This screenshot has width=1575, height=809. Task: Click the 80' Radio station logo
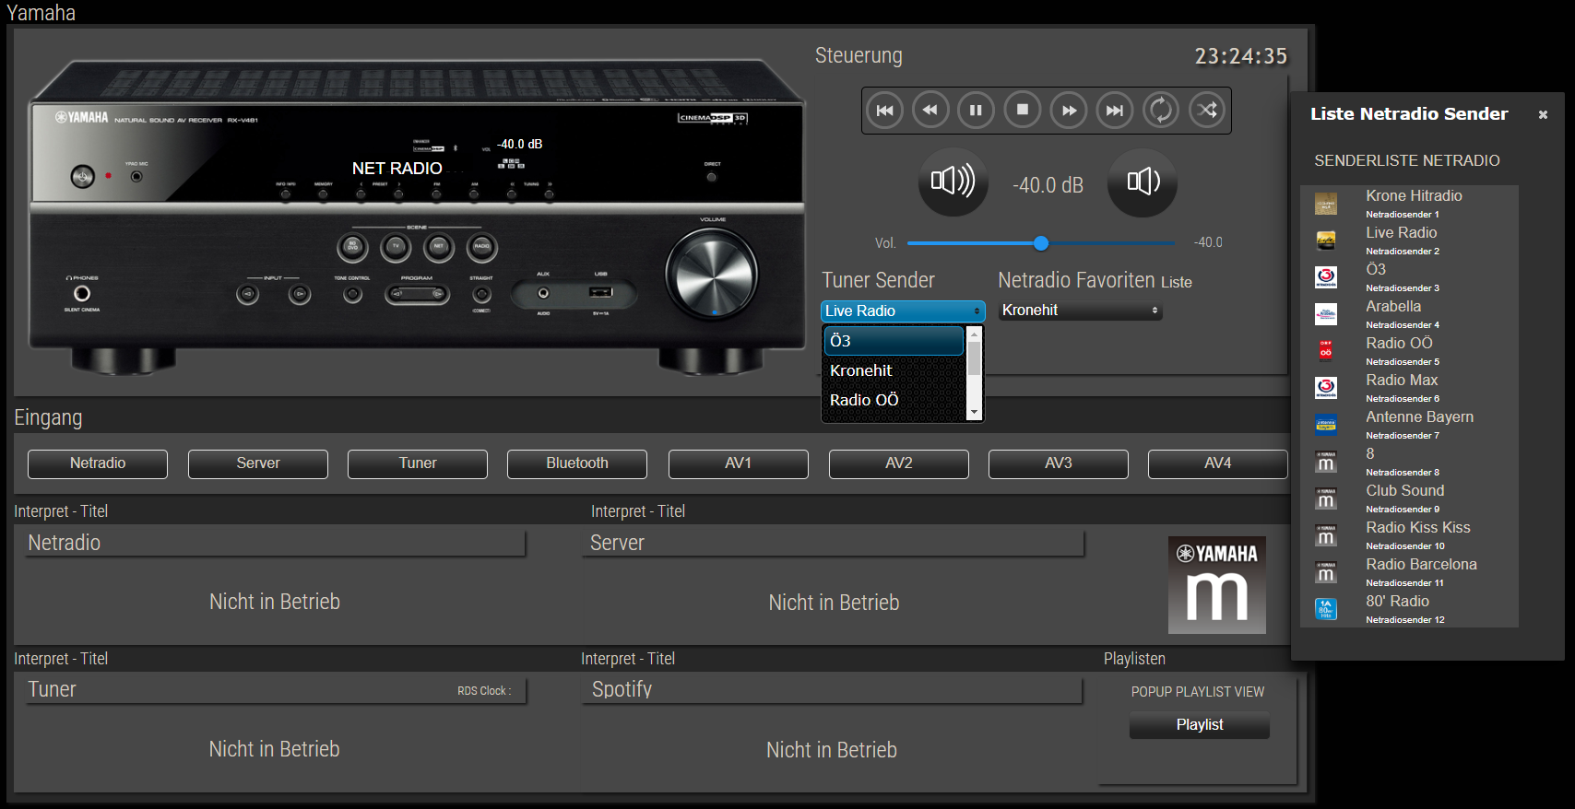pyautogui.click(x=1326, y=609)
